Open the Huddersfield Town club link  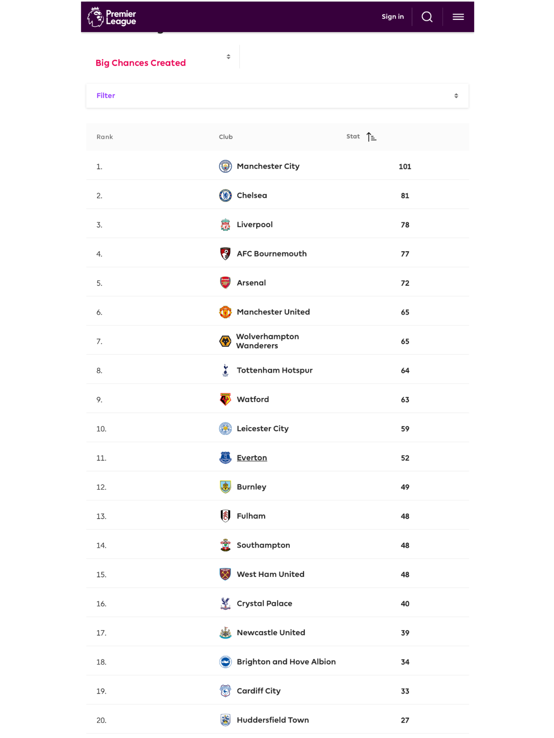(x=273, y=720)
